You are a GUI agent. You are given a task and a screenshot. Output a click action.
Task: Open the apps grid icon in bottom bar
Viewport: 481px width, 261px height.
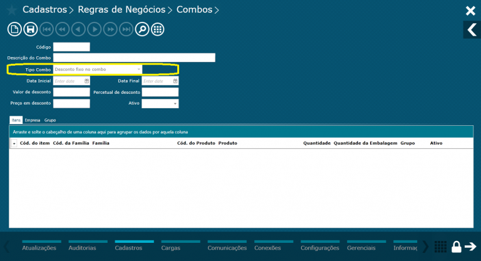[440, 247]
